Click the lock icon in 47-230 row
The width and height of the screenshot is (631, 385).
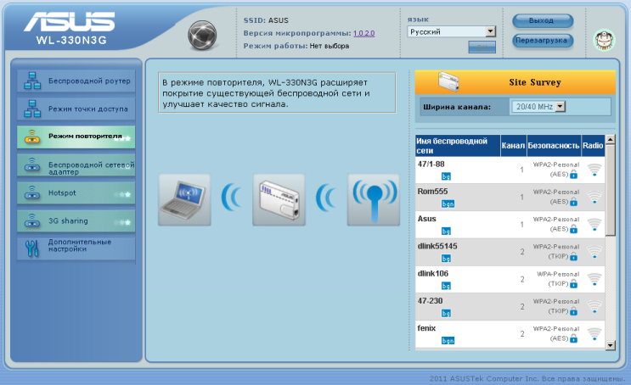pyautogui.click(x=574, y=311)
